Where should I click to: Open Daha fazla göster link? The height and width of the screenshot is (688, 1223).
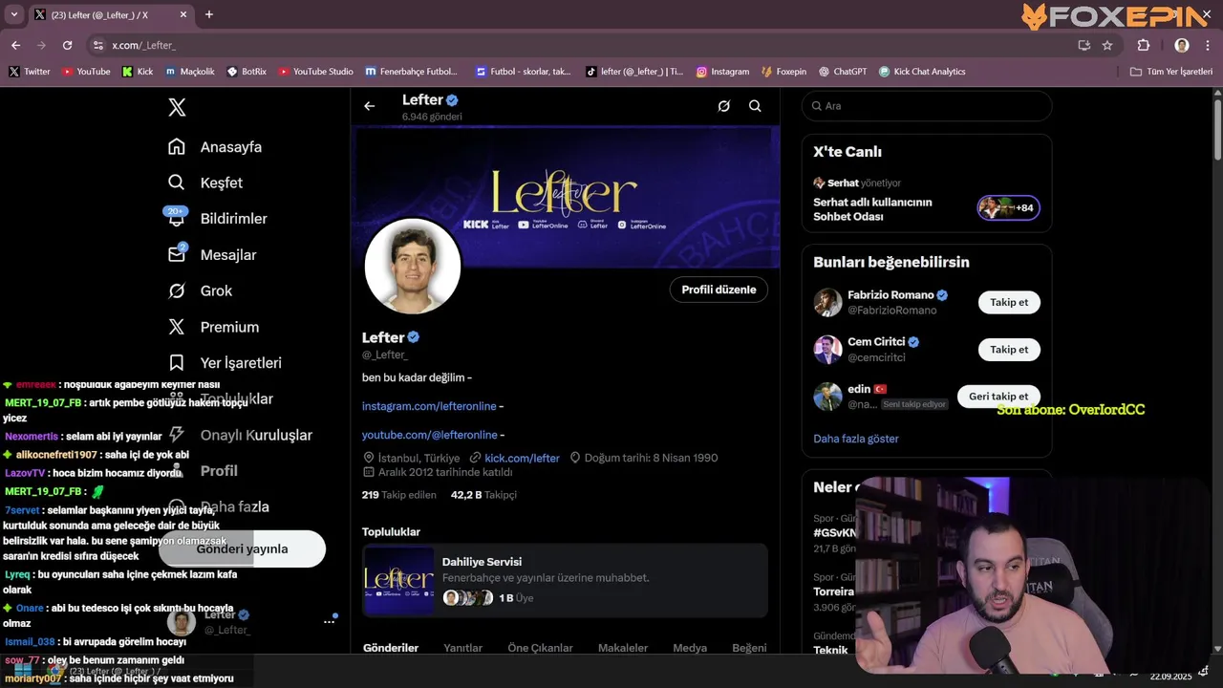856,439
